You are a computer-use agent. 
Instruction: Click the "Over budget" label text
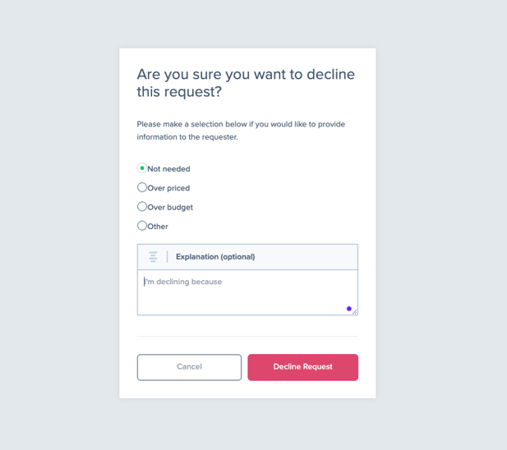pyautogui.click(x=170, y=208)
